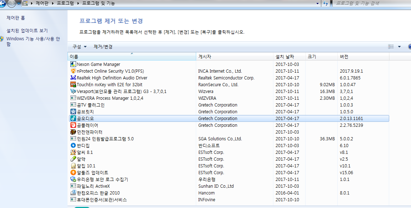Click the 던전앤파이터 game icon
This screenshot has width=411, height=208.
coord(73,132)
